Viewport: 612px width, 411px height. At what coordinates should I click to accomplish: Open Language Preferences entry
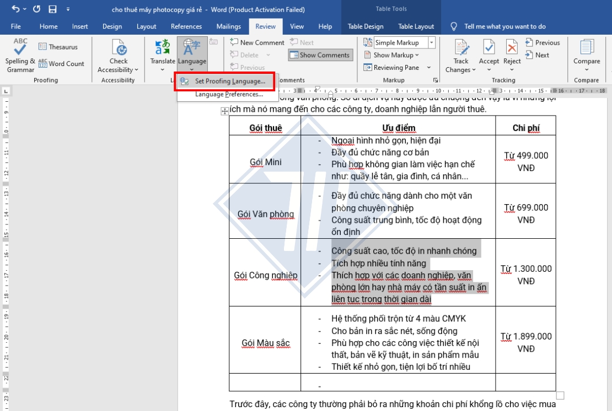point(229,94)
